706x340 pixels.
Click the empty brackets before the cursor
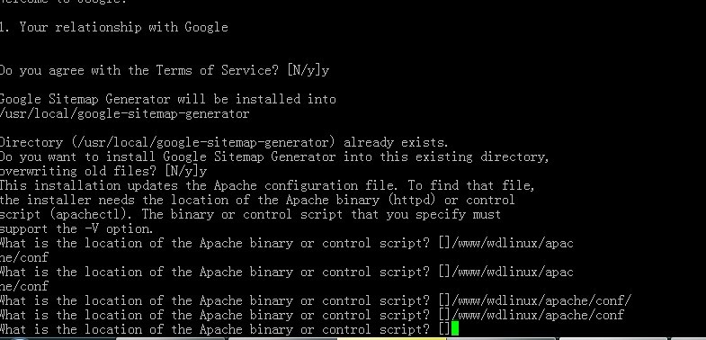[x=444, y=329]
